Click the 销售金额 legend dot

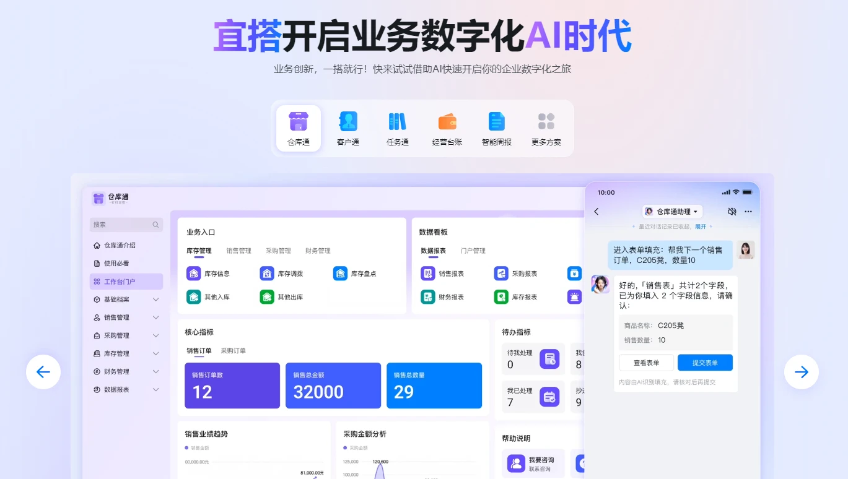click(186, 447)
